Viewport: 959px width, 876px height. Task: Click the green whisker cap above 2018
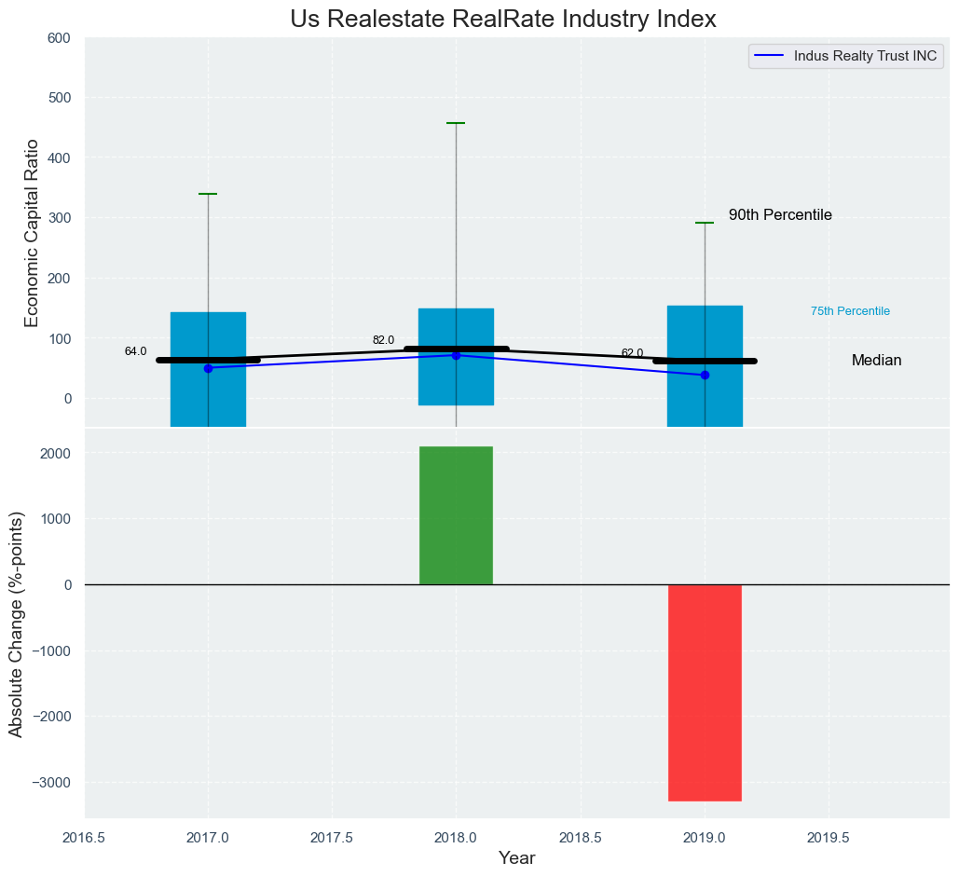(456, 123)
